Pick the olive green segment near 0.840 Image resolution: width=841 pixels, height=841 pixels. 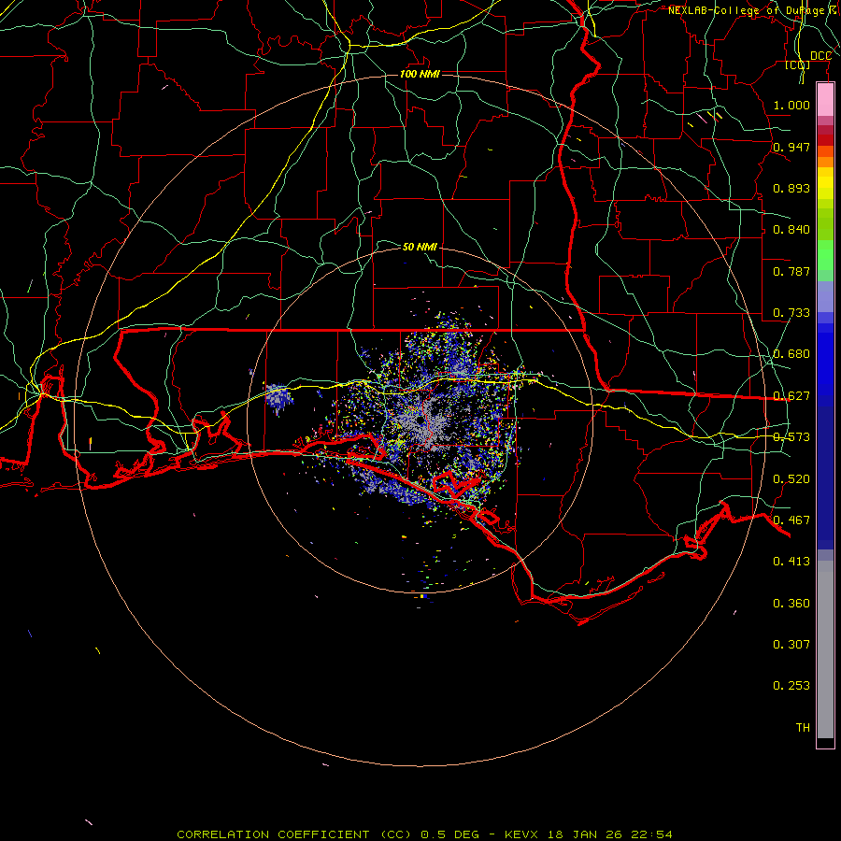coord(825,223)
